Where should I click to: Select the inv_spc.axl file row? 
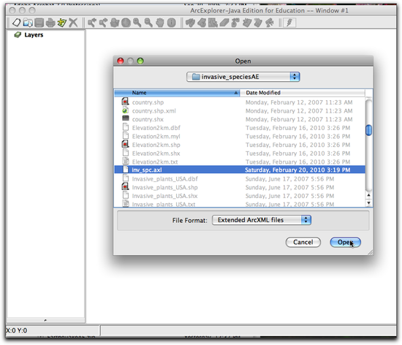240,170
